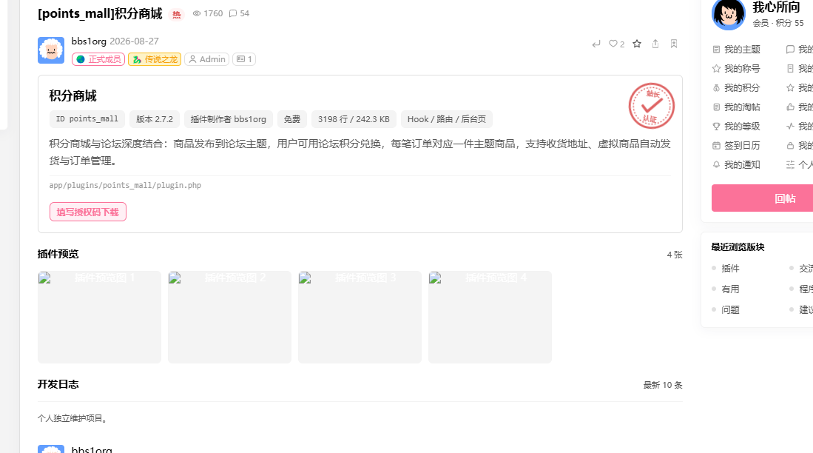Viewport: 813px width, 453px height.
Task: Click the post title [points_mall]积分商城
Action: pyautogui.click(x=100, y=13)
